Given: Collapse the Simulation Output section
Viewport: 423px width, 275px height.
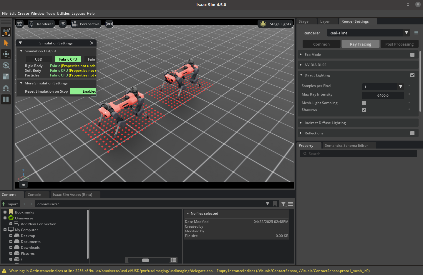Looking at the screenshot, I should pyautogui.click(x=21, y=51).
